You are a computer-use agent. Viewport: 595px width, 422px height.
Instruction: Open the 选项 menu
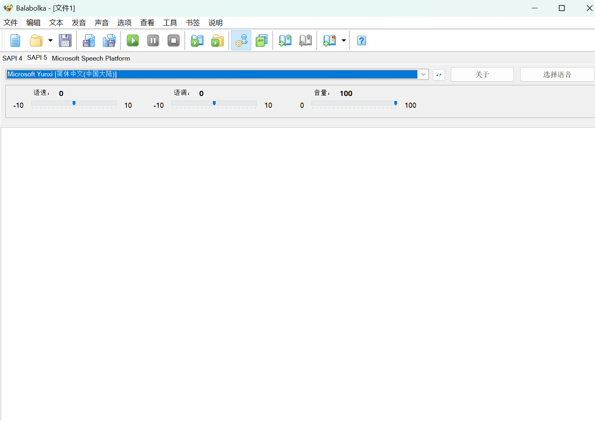pos(124,23)
